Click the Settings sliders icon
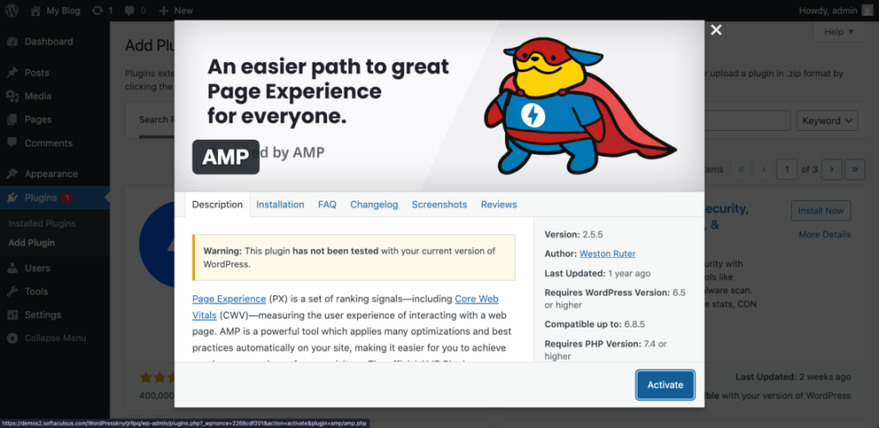879x428 pixels. pos(12,315)
